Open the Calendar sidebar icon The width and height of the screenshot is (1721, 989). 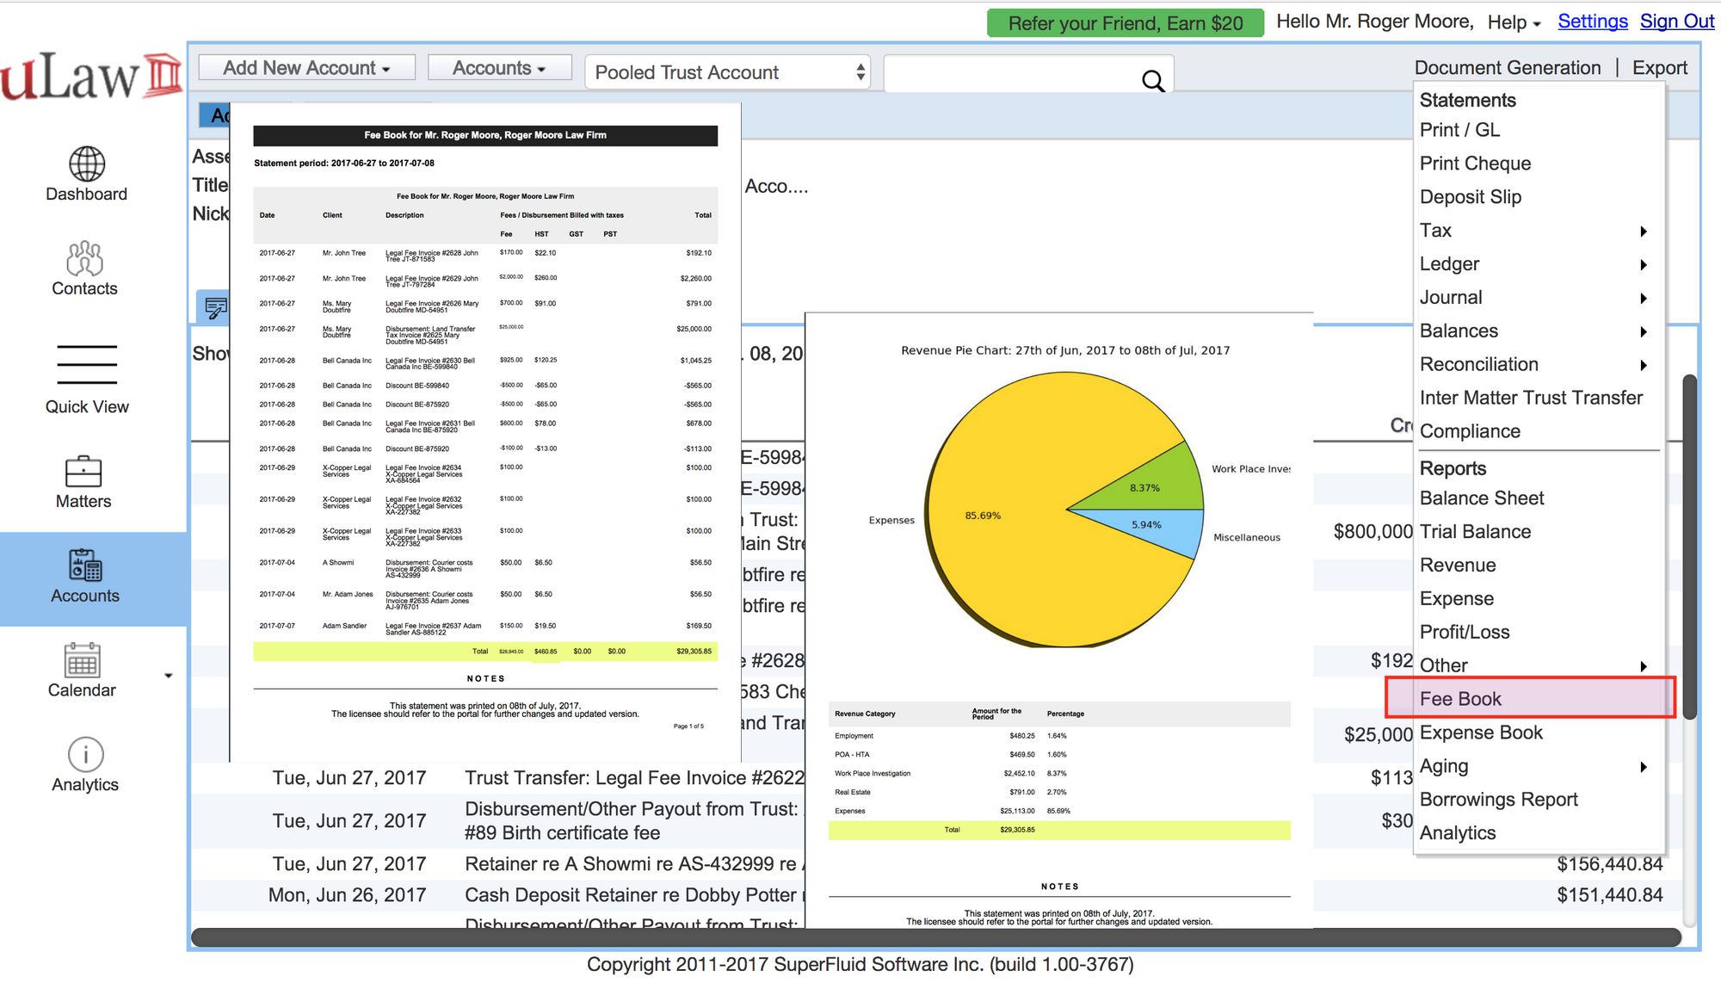[82, 661]
